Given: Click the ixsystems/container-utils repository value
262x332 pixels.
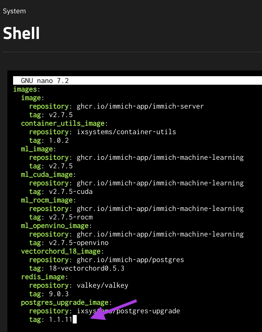Looking at the screenshot, I should coord(126,132).
